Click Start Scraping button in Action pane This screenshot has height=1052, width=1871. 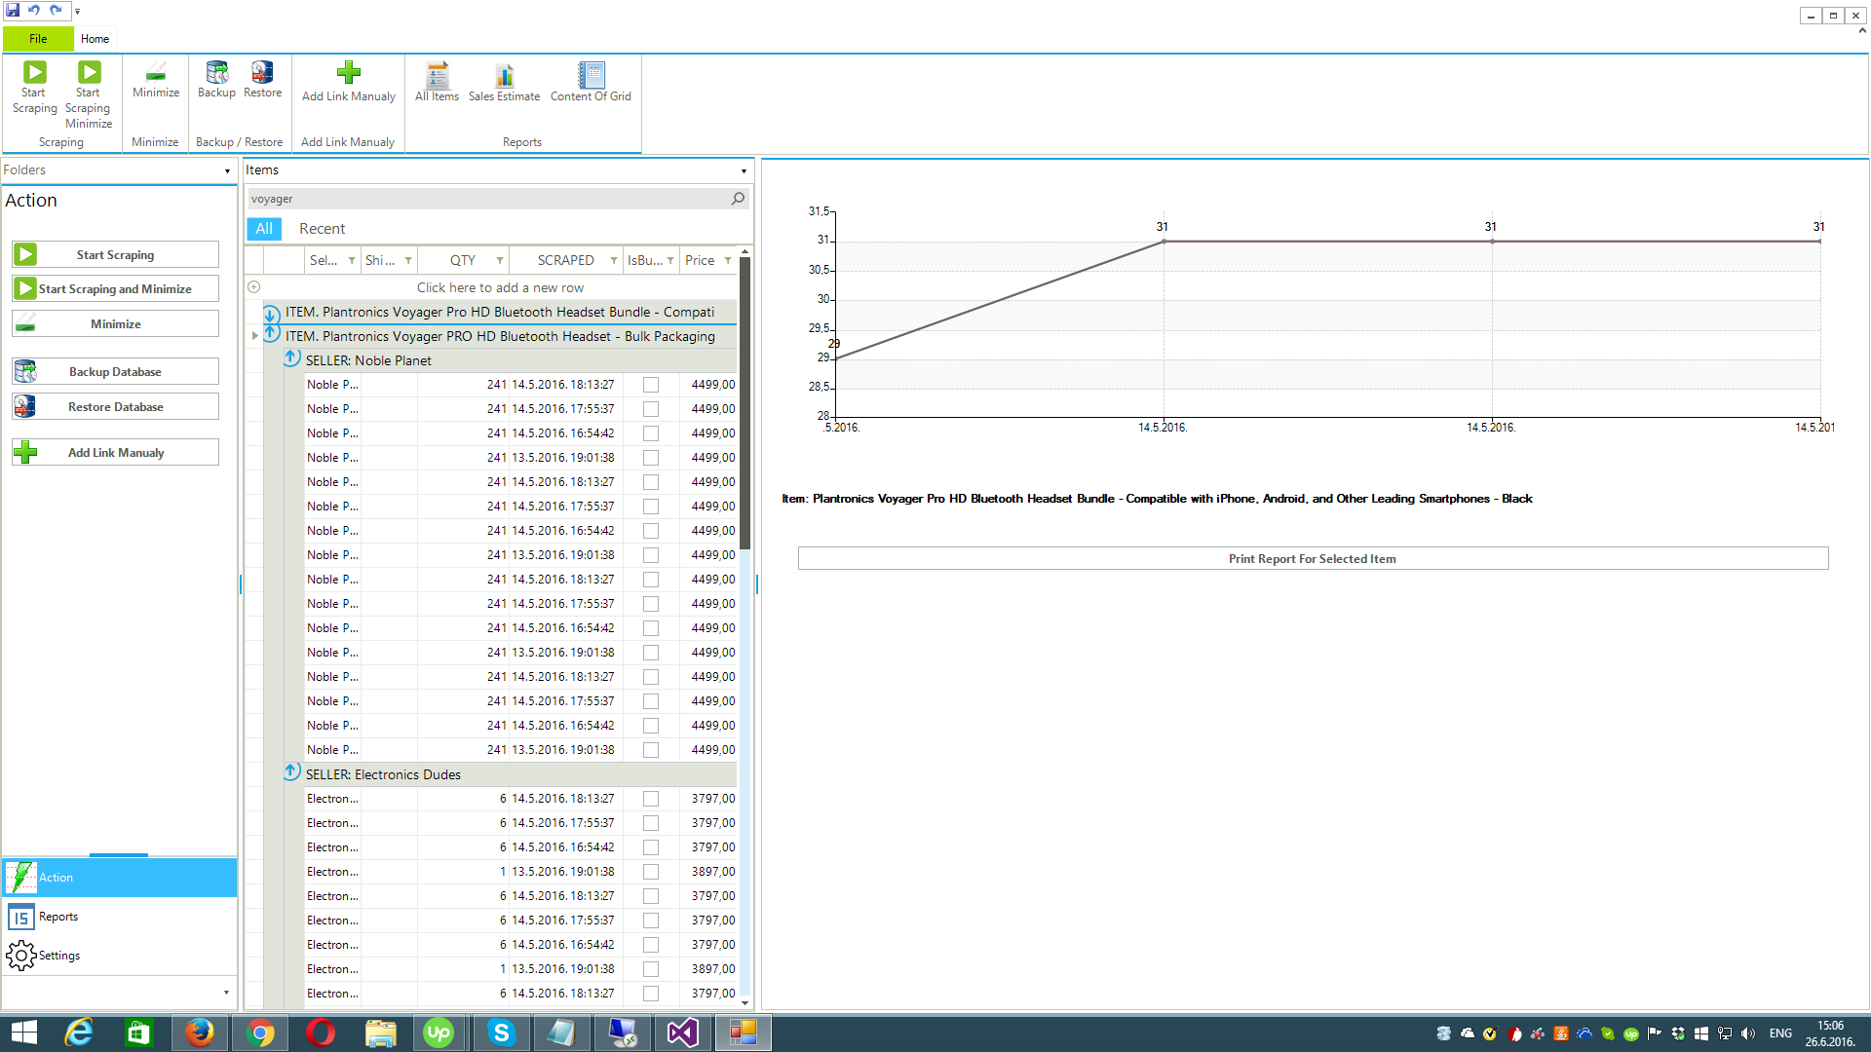tap(115, 255)
